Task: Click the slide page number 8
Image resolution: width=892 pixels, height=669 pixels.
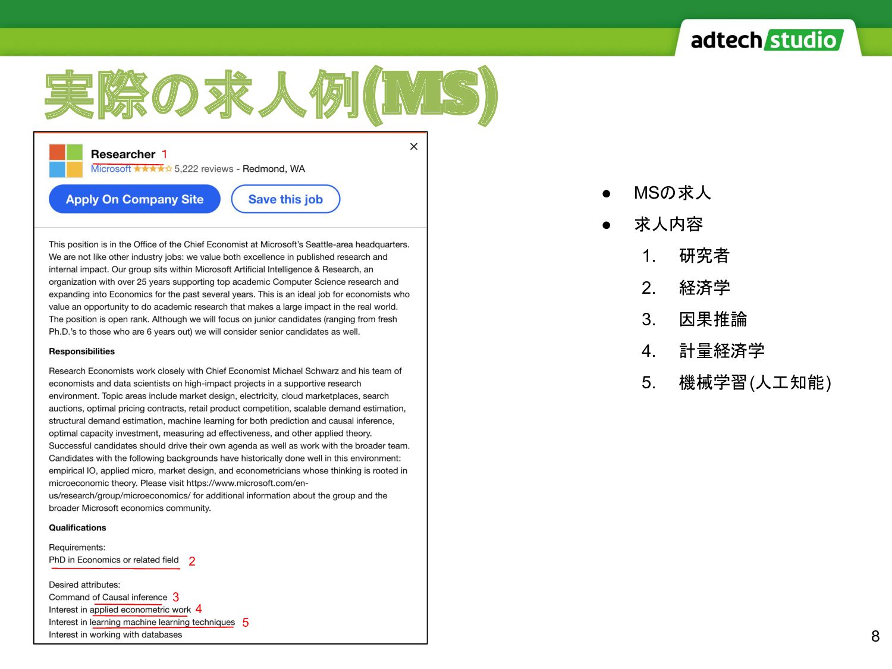Action: [875, 636]
